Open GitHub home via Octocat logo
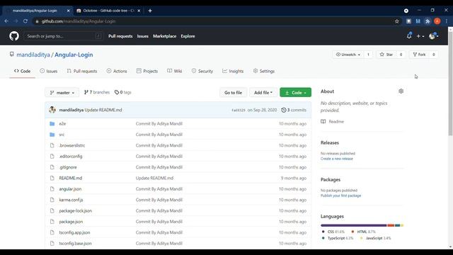Viewport: 453px width, 255px height. 14,36
